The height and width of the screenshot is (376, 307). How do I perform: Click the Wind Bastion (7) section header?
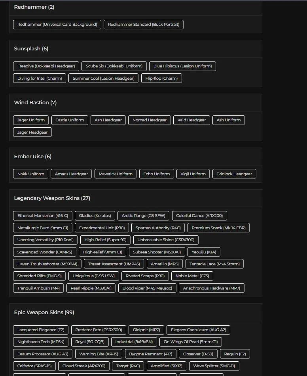coord(35,103)
